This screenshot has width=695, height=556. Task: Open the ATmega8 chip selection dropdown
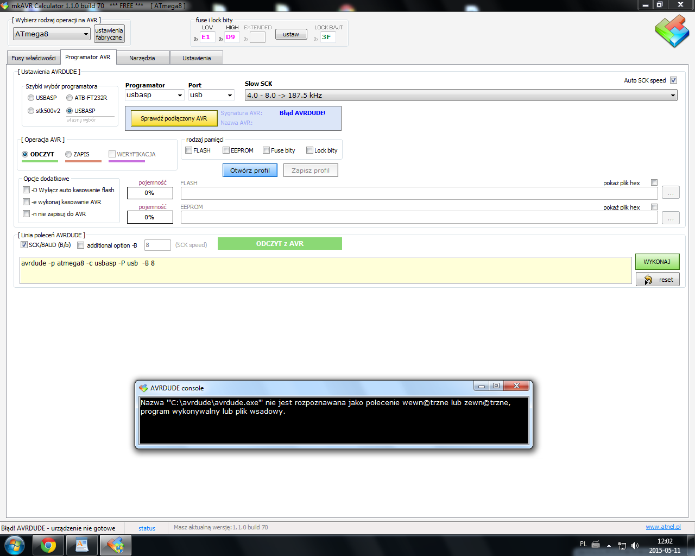tap(52, 34)
